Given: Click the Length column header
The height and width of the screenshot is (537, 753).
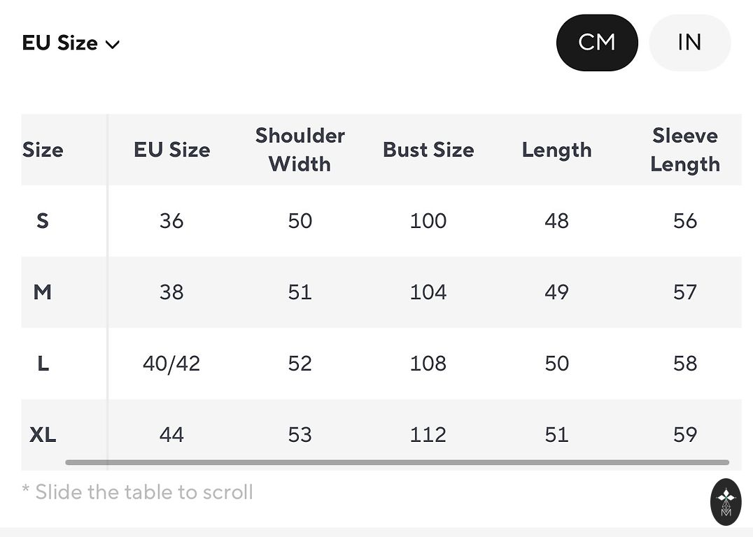Looking at the screenshot, I should 556,150.
